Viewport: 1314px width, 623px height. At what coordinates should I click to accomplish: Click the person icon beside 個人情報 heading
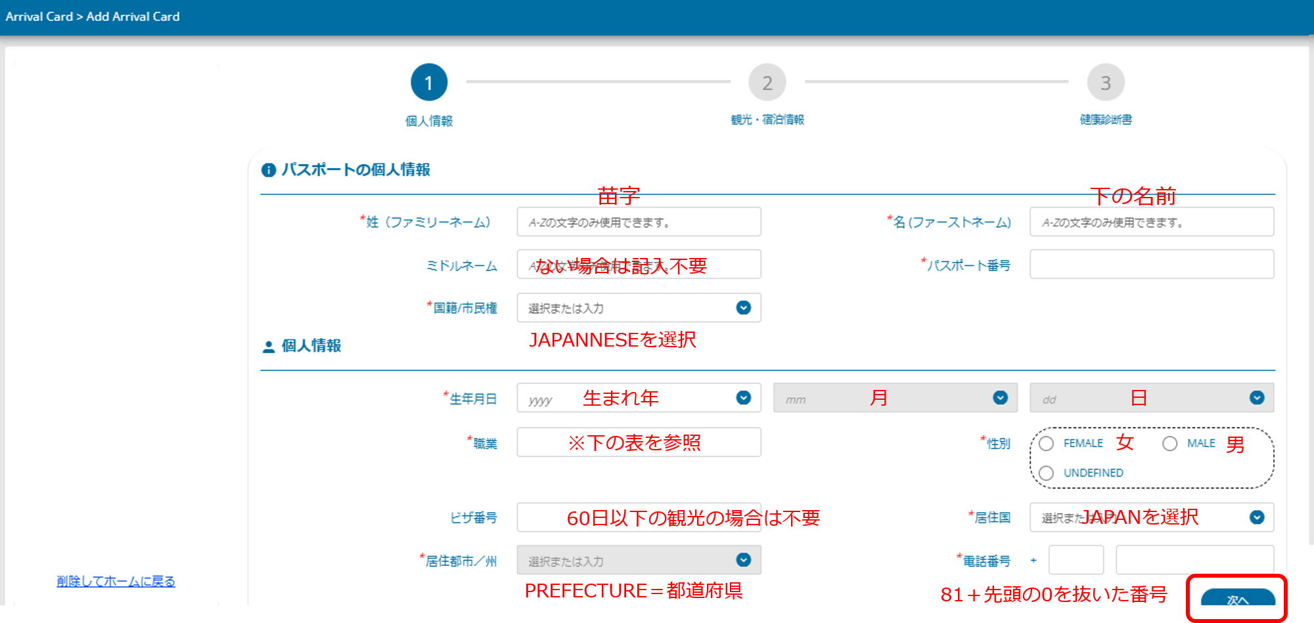pyautogui.click(x=268, y=347)
